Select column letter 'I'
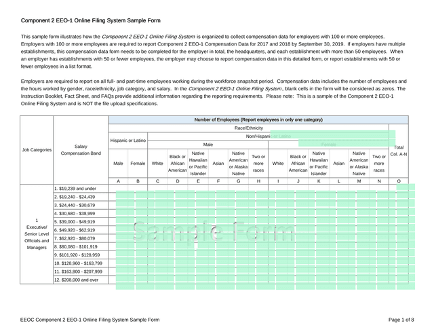 click(x=278, y=181)
